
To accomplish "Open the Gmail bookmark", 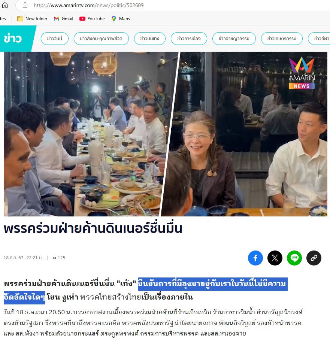I will [x=63, y=19].
